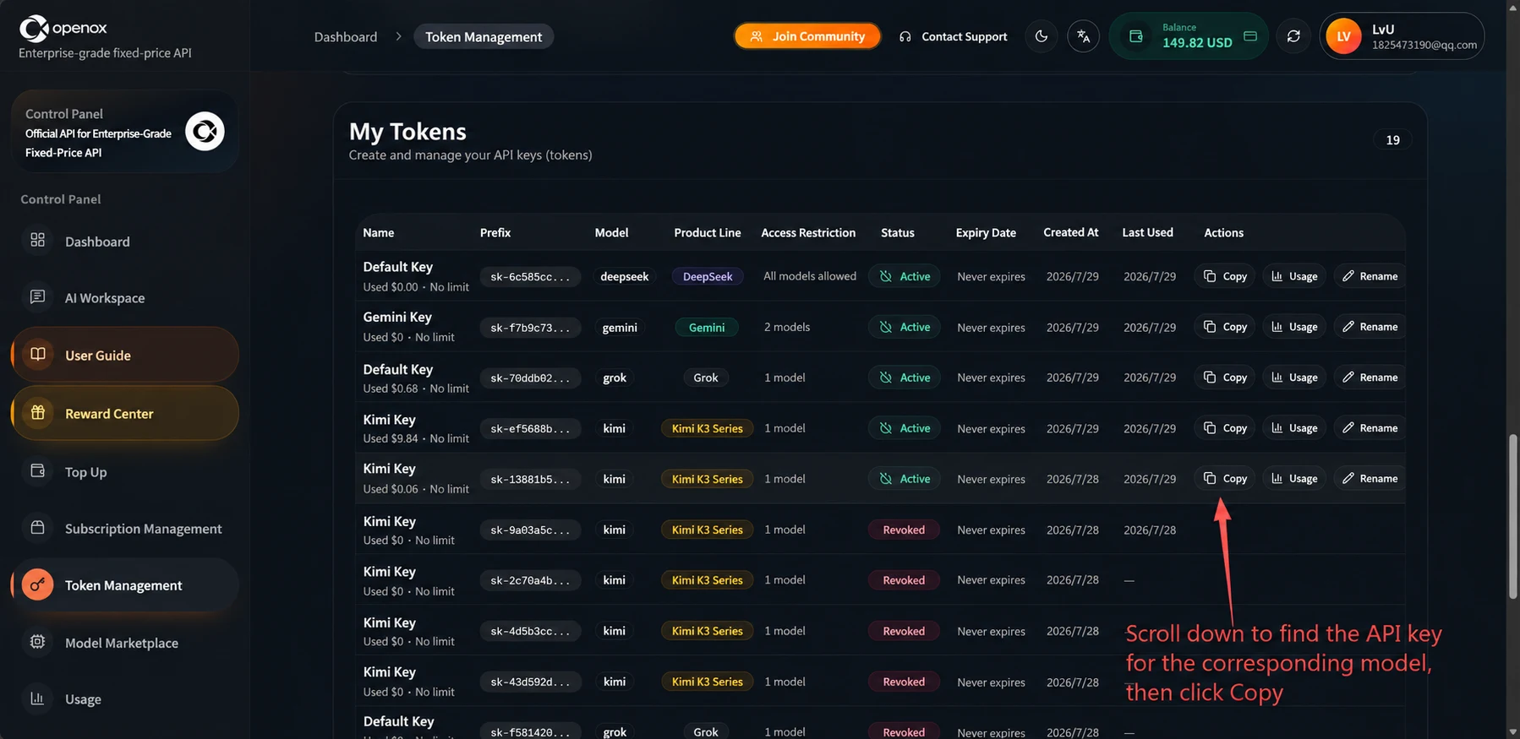Image resolution: width=1520 pixels, height=739 pixels.
Task: Open the User Guide sidebar item
Action: (124, 355)
